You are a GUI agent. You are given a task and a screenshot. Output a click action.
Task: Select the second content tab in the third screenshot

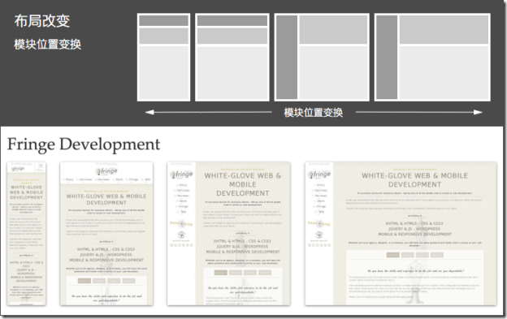click(x=236, y=273)
